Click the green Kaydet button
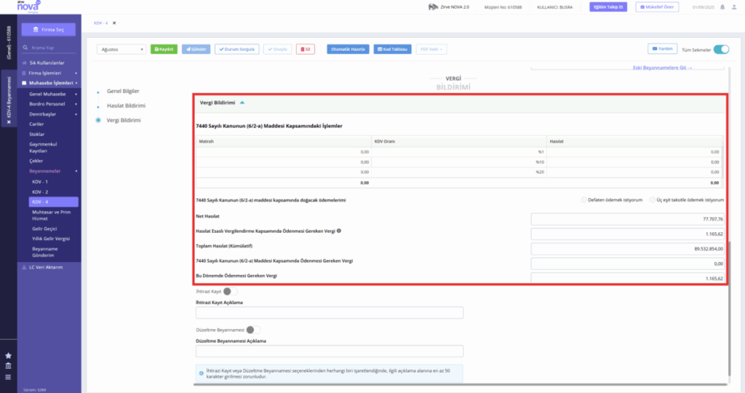The height and width of the screenshot is (393, 745). tap(164, 49)
